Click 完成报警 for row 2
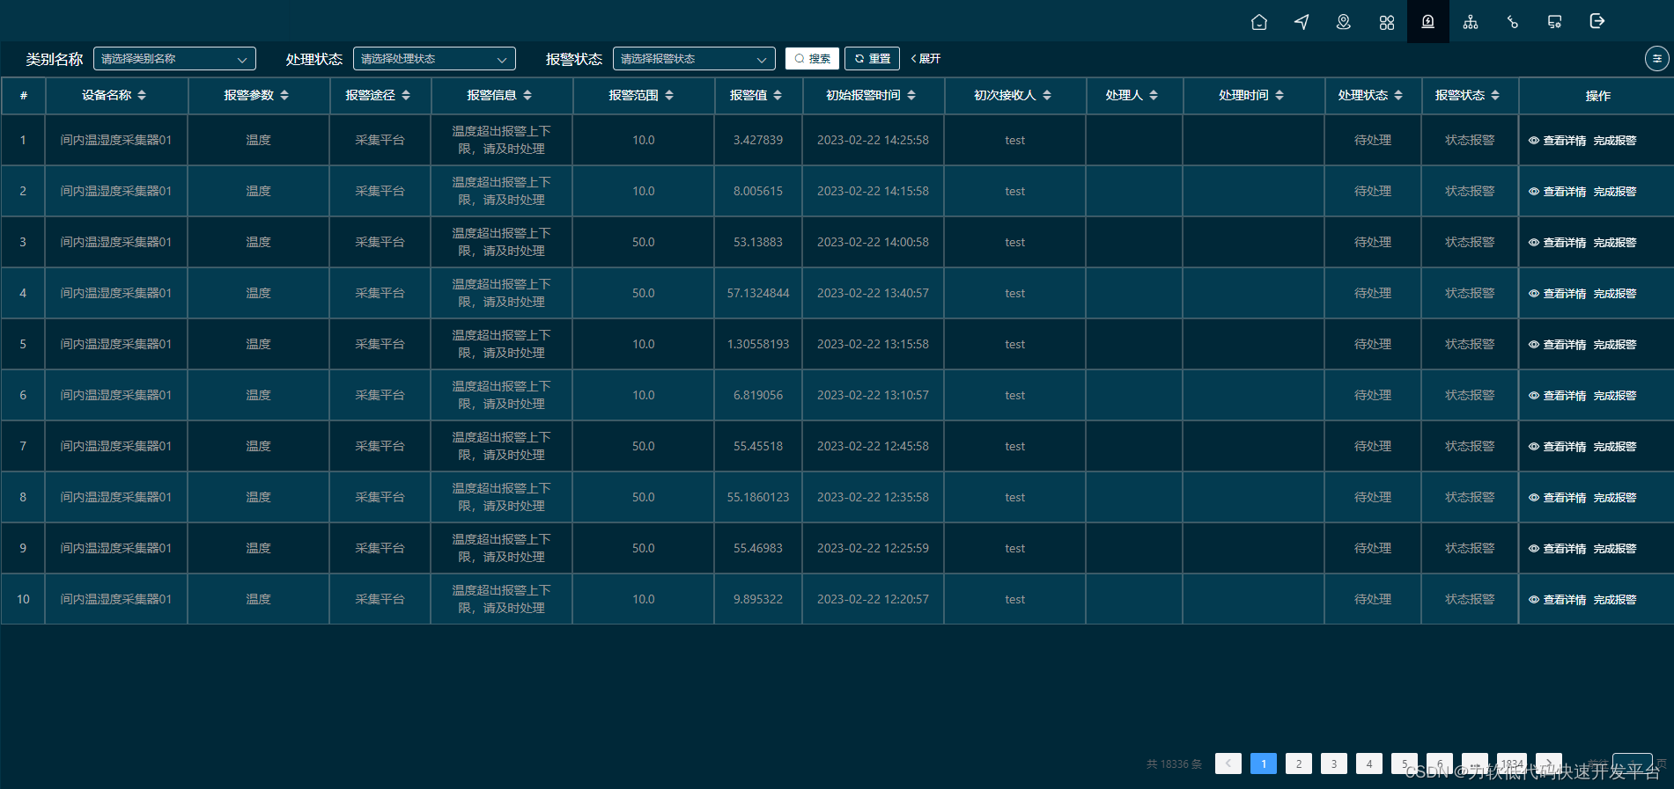This screenshot has height=789, width=1674. 1615,192
